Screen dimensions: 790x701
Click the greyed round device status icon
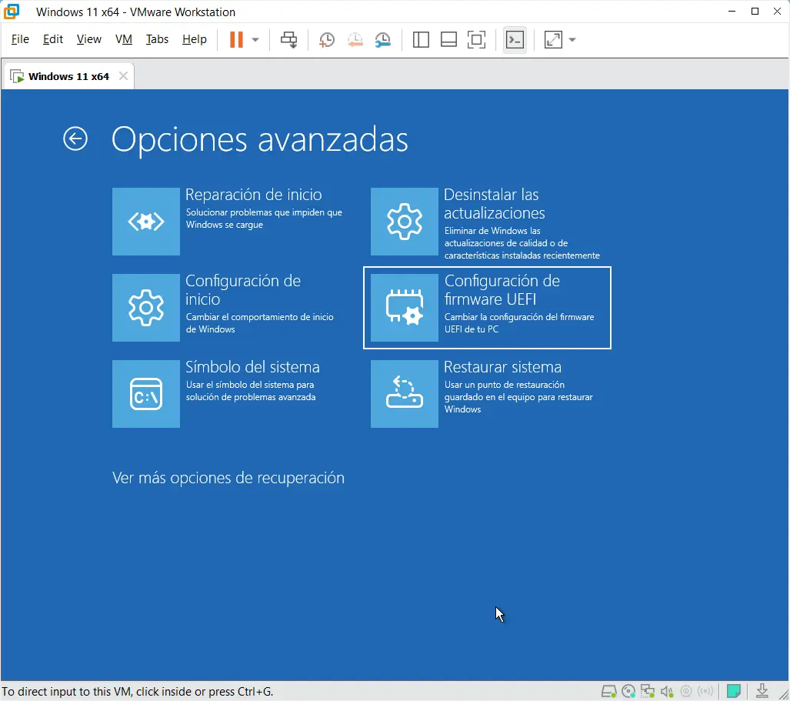tap(685, 691)
